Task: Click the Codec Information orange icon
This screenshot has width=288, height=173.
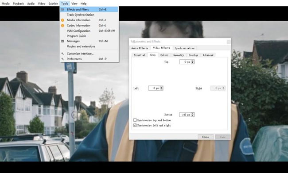Action: [62, 26]
